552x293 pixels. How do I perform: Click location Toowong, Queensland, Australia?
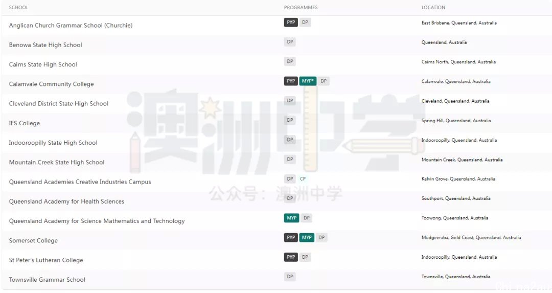[x=455, y=218]
